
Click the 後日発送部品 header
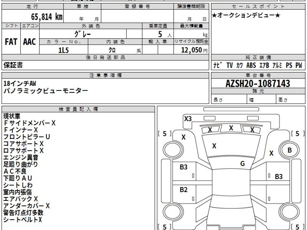105,57
